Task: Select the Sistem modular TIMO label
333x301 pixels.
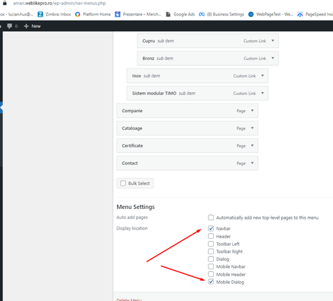Action: (x=155, y=93)
